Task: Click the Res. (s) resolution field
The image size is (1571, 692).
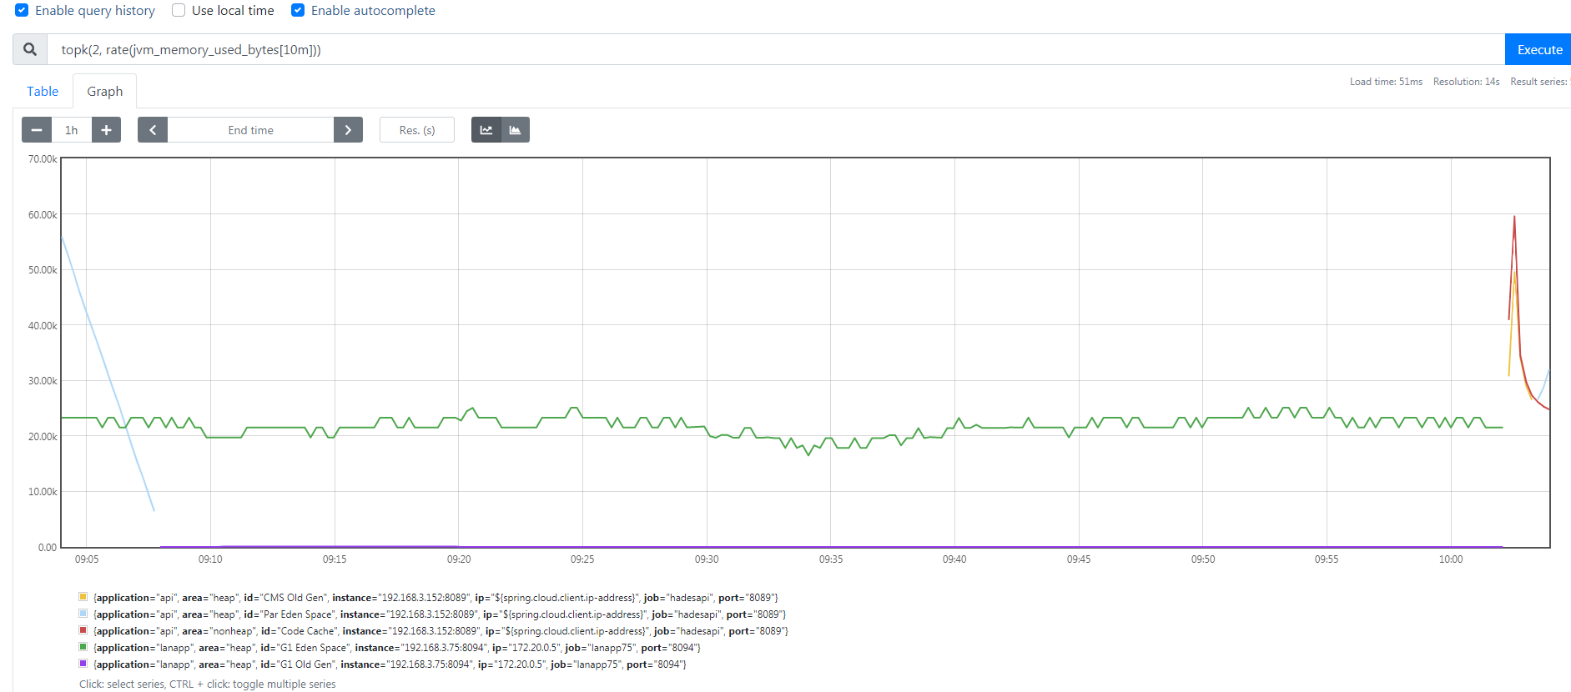Action: [417, 130]
